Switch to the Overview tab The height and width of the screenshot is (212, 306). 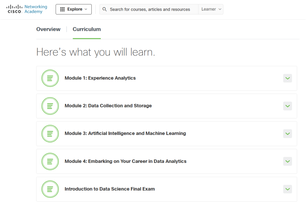(48, 29)
